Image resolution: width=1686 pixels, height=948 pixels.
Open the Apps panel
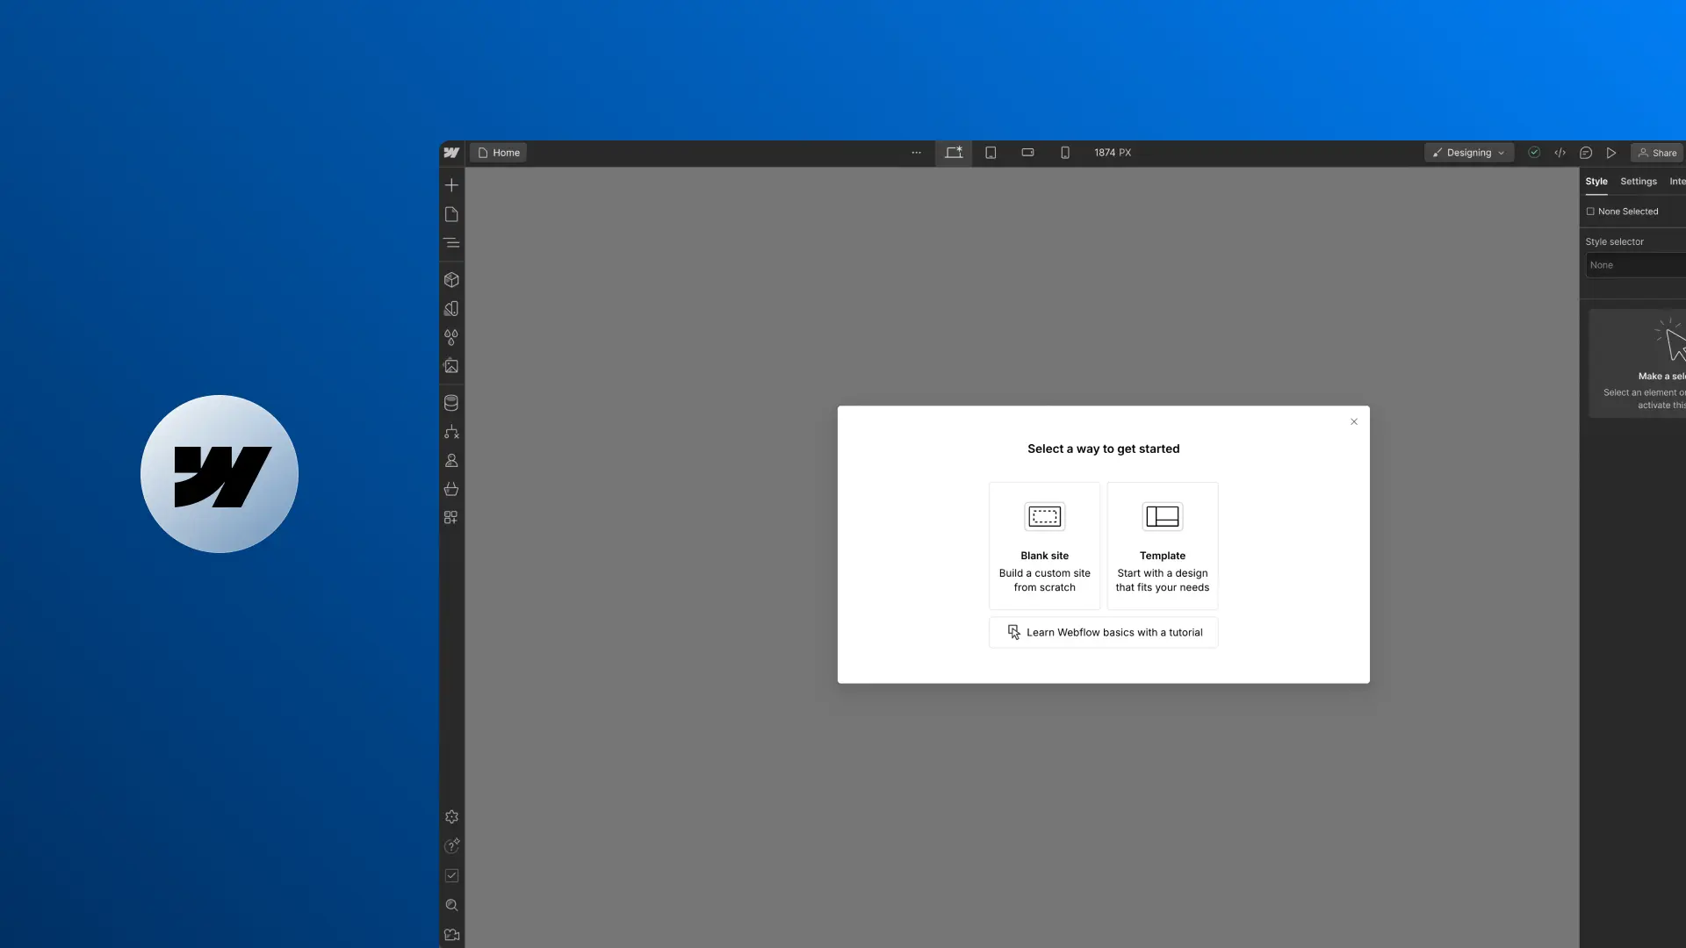[x=451, y=518]
